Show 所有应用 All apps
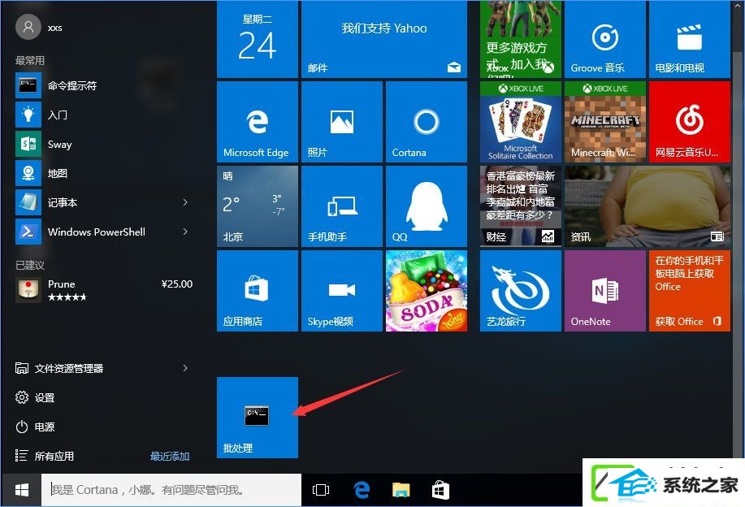 point(45,456)
